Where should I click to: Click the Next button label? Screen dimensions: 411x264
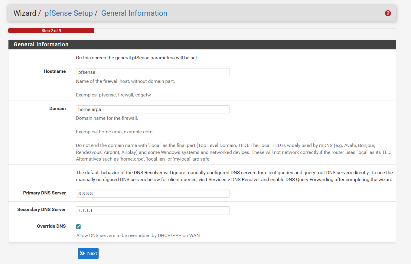(92, 253)
